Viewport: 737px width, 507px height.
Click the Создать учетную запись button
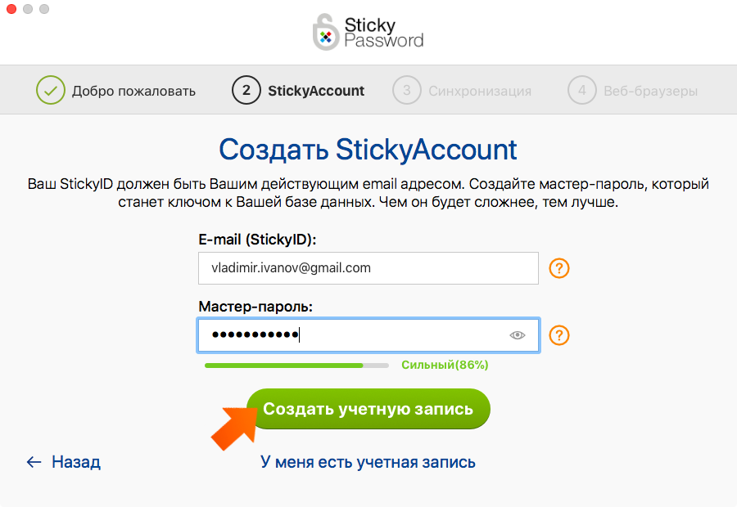(x=368, y=408)
